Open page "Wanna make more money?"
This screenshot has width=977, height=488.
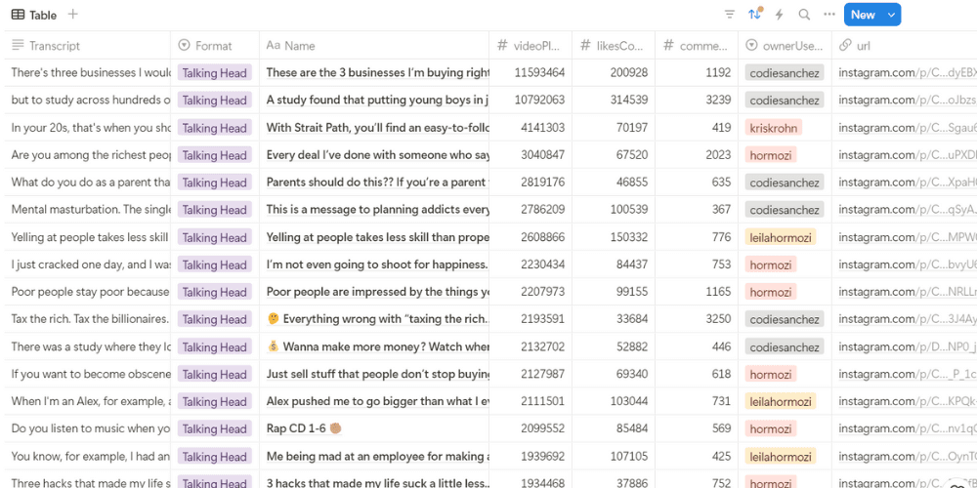tap(377, 346)
